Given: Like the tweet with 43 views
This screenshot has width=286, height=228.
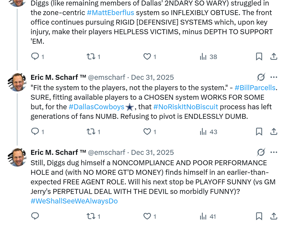Looking at the screenshot, I should pyautogui.click(x=147, y=131).
